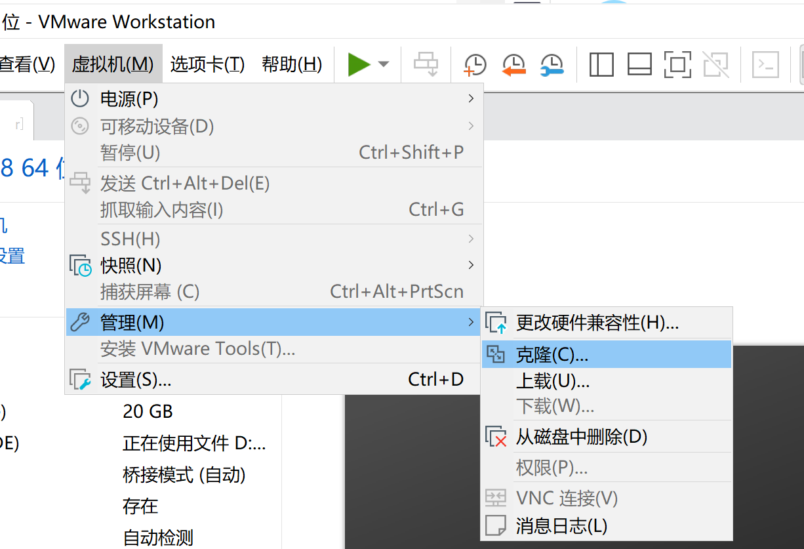
Task: Toggle the thumbnail bar layout icon
Action: [639, 64]
